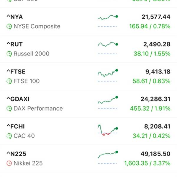Open the ^FCHI sparkline chart
Viewport: 177px width, 177px height.
pos(108,130)
